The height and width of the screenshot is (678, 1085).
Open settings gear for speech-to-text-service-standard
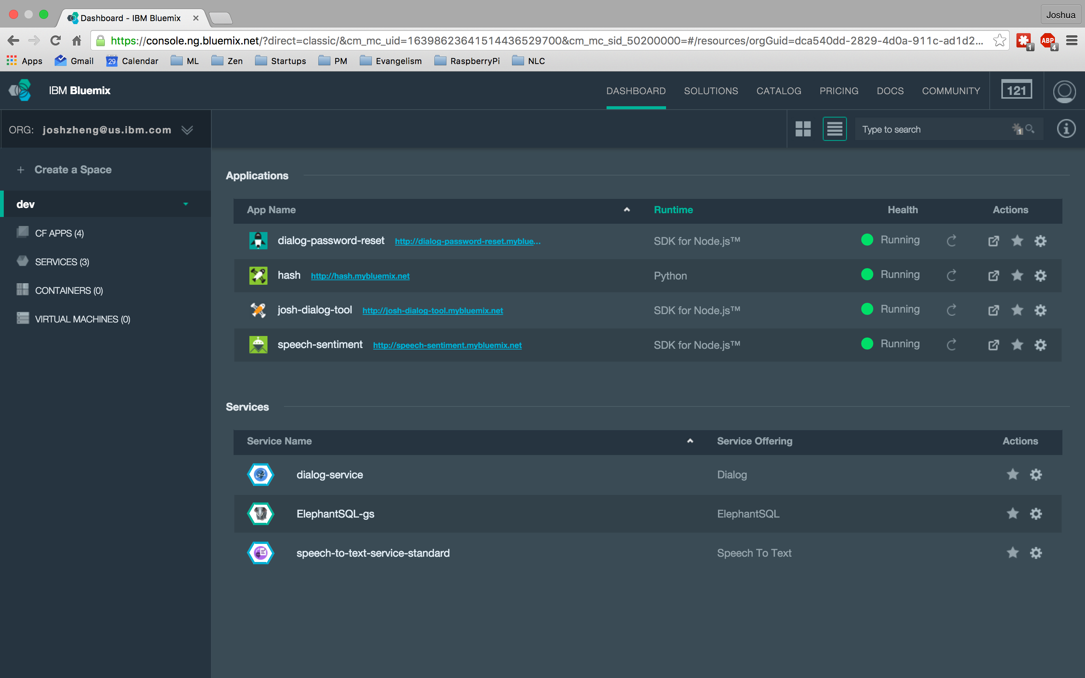coord(1036,553)
